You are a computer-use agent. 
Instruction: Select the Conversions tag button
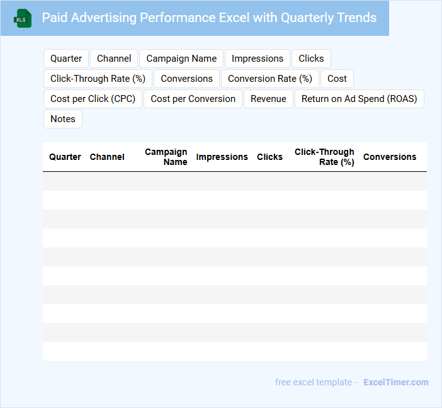point(187,79)
